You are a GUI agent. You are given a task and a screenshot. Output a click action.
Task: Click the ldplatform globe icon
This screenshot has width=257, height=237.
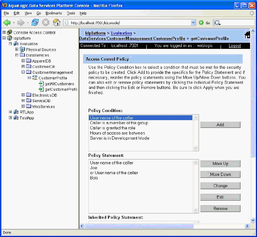(10, 38)
